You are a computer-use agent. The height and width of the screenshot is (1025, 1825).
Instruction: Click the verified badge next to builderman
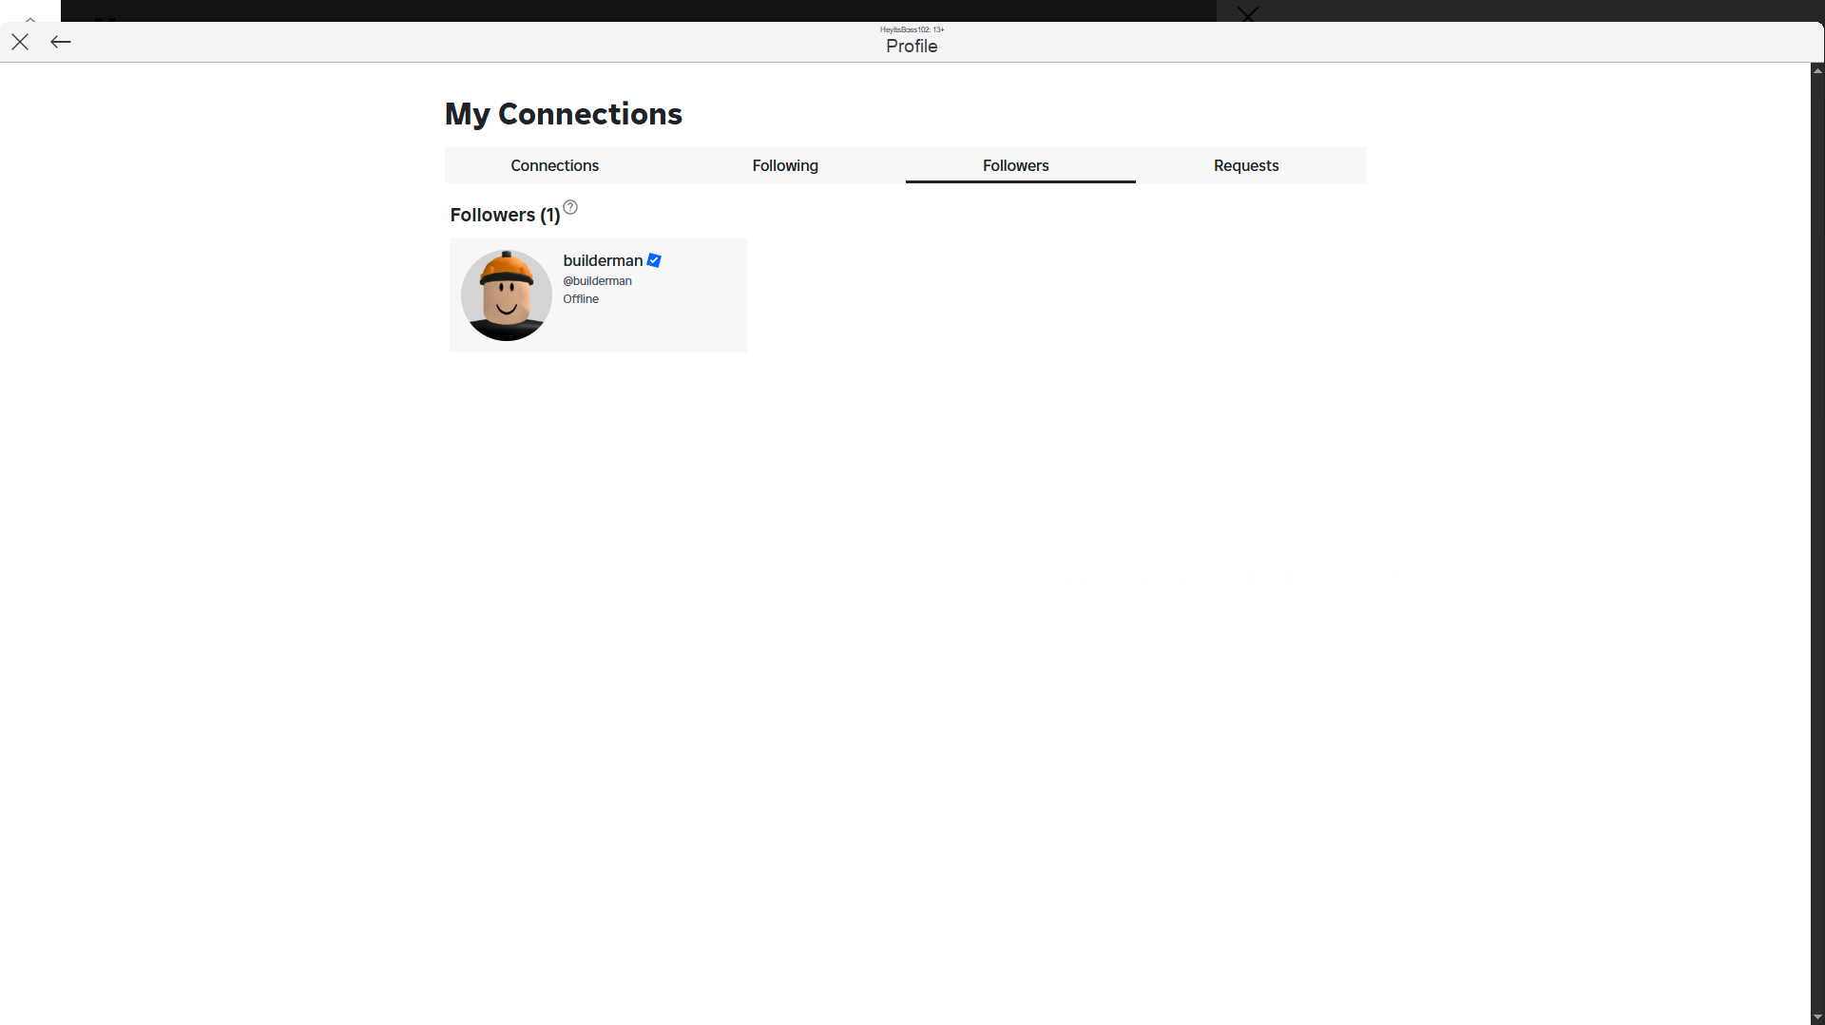pyautogui.click(x=654, y=260)
